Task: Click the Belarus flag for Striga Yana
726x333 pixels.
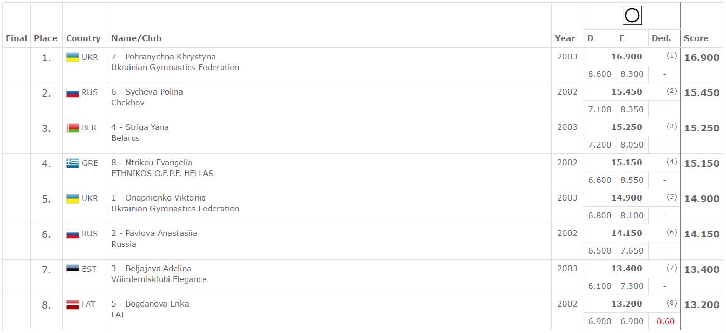Action: tap(72, 128)
